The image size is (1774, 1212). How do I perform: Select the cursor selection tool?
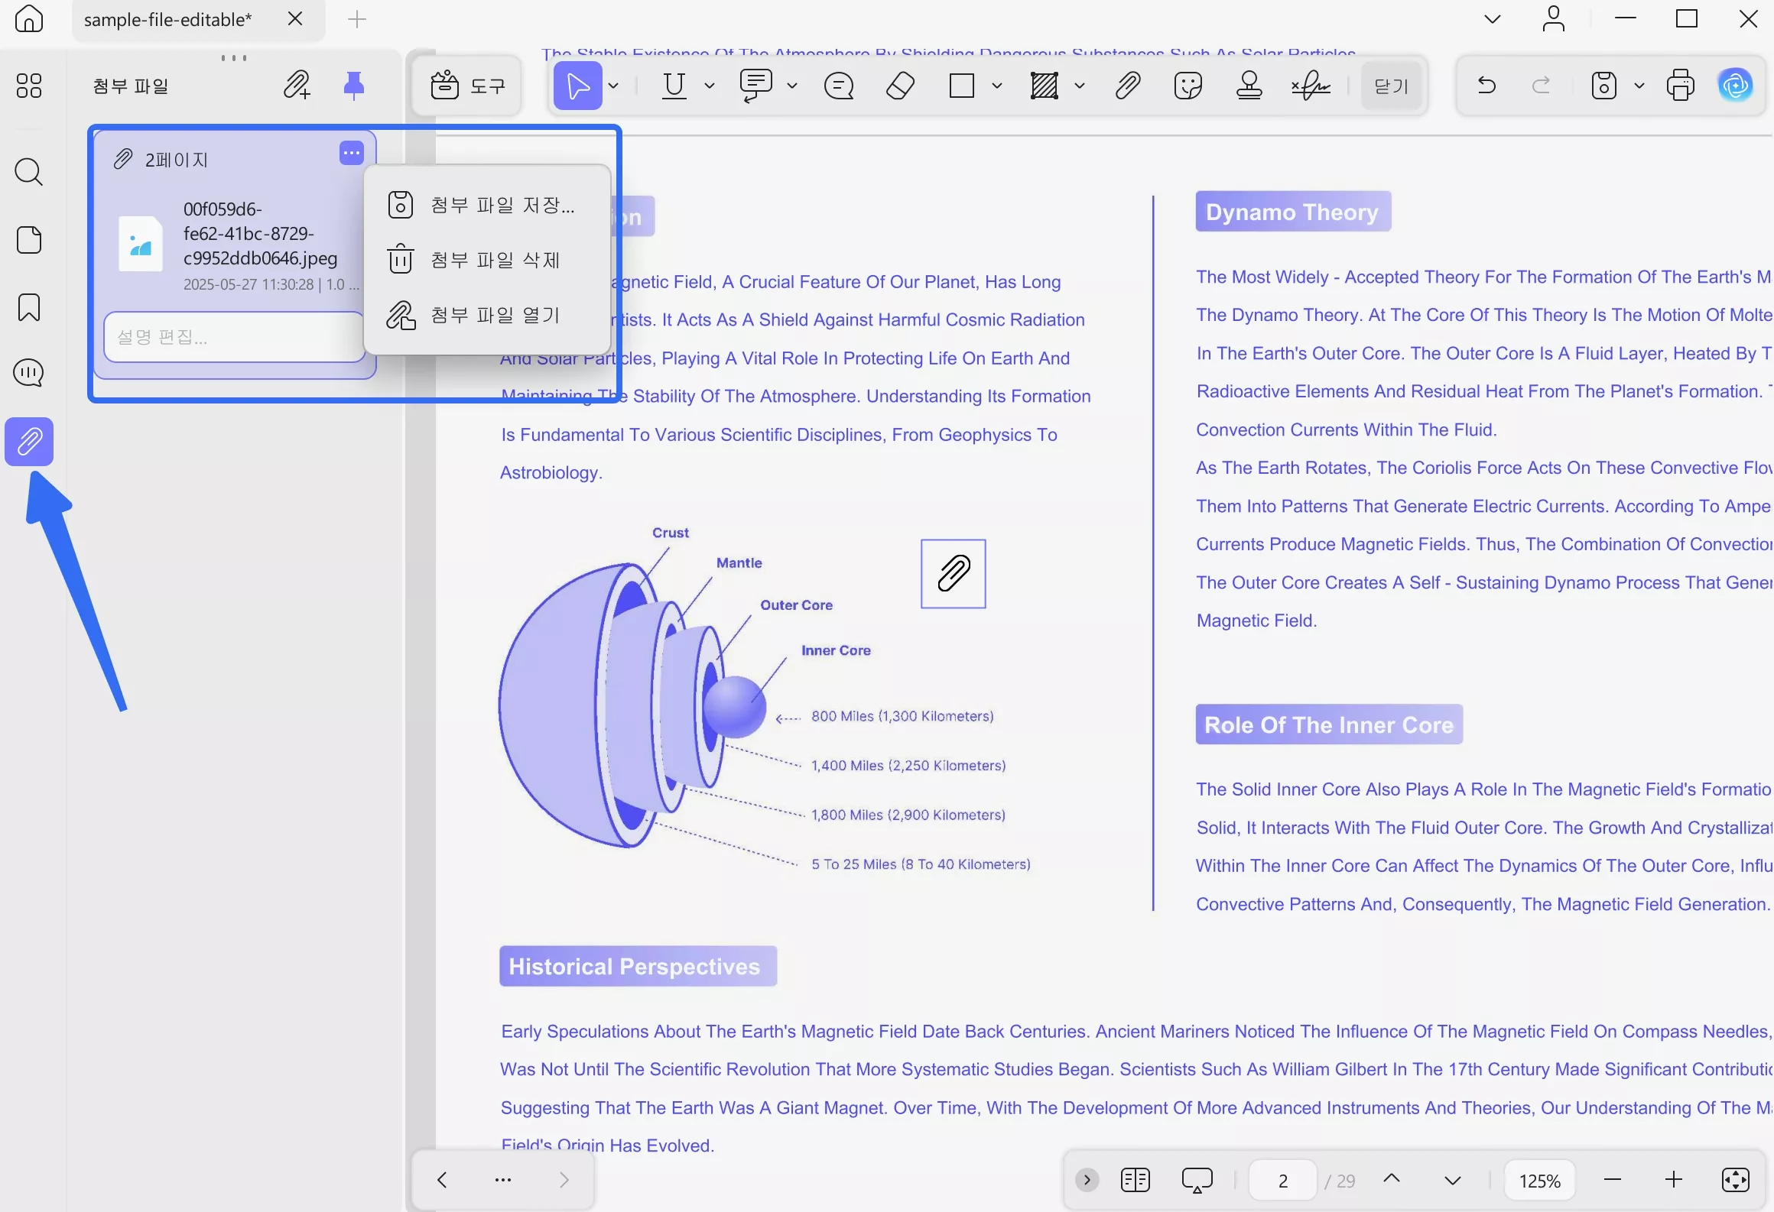(x=578, y=86)
